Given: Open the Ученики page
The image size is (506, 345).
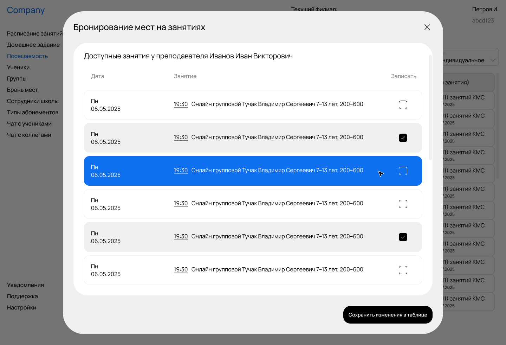Looking at the screenshot, I should tap(18, 67).
